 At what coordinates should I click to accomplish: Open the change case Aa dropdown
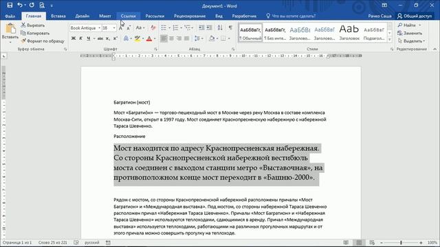tap(140, 28)
